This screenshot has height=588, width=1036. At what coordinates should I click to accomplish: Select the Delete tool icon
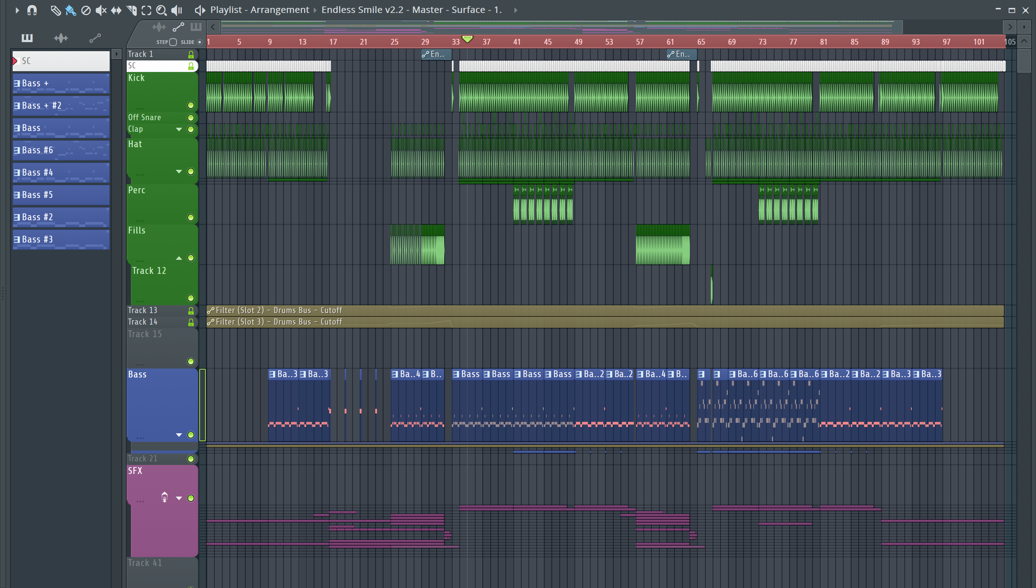coord(86,10)
